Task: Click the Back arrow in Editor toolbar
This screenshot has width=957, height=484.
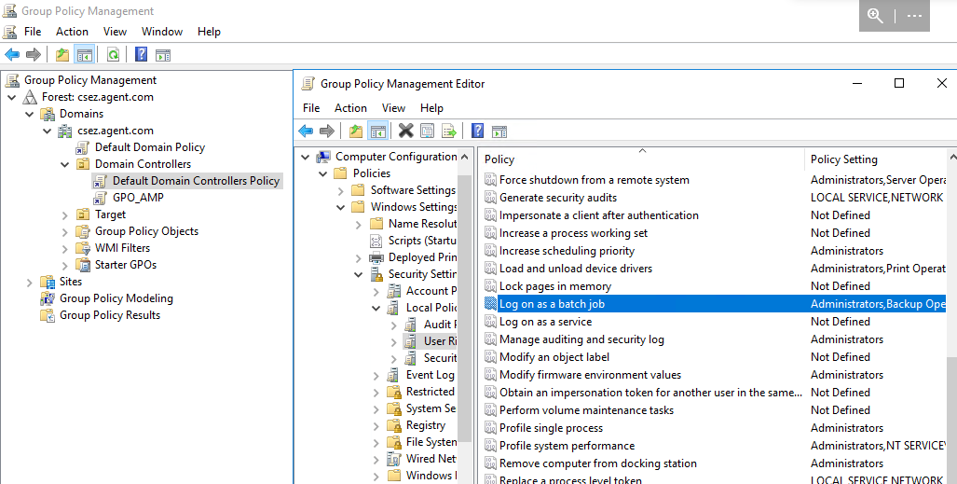Action: (305, 131)
